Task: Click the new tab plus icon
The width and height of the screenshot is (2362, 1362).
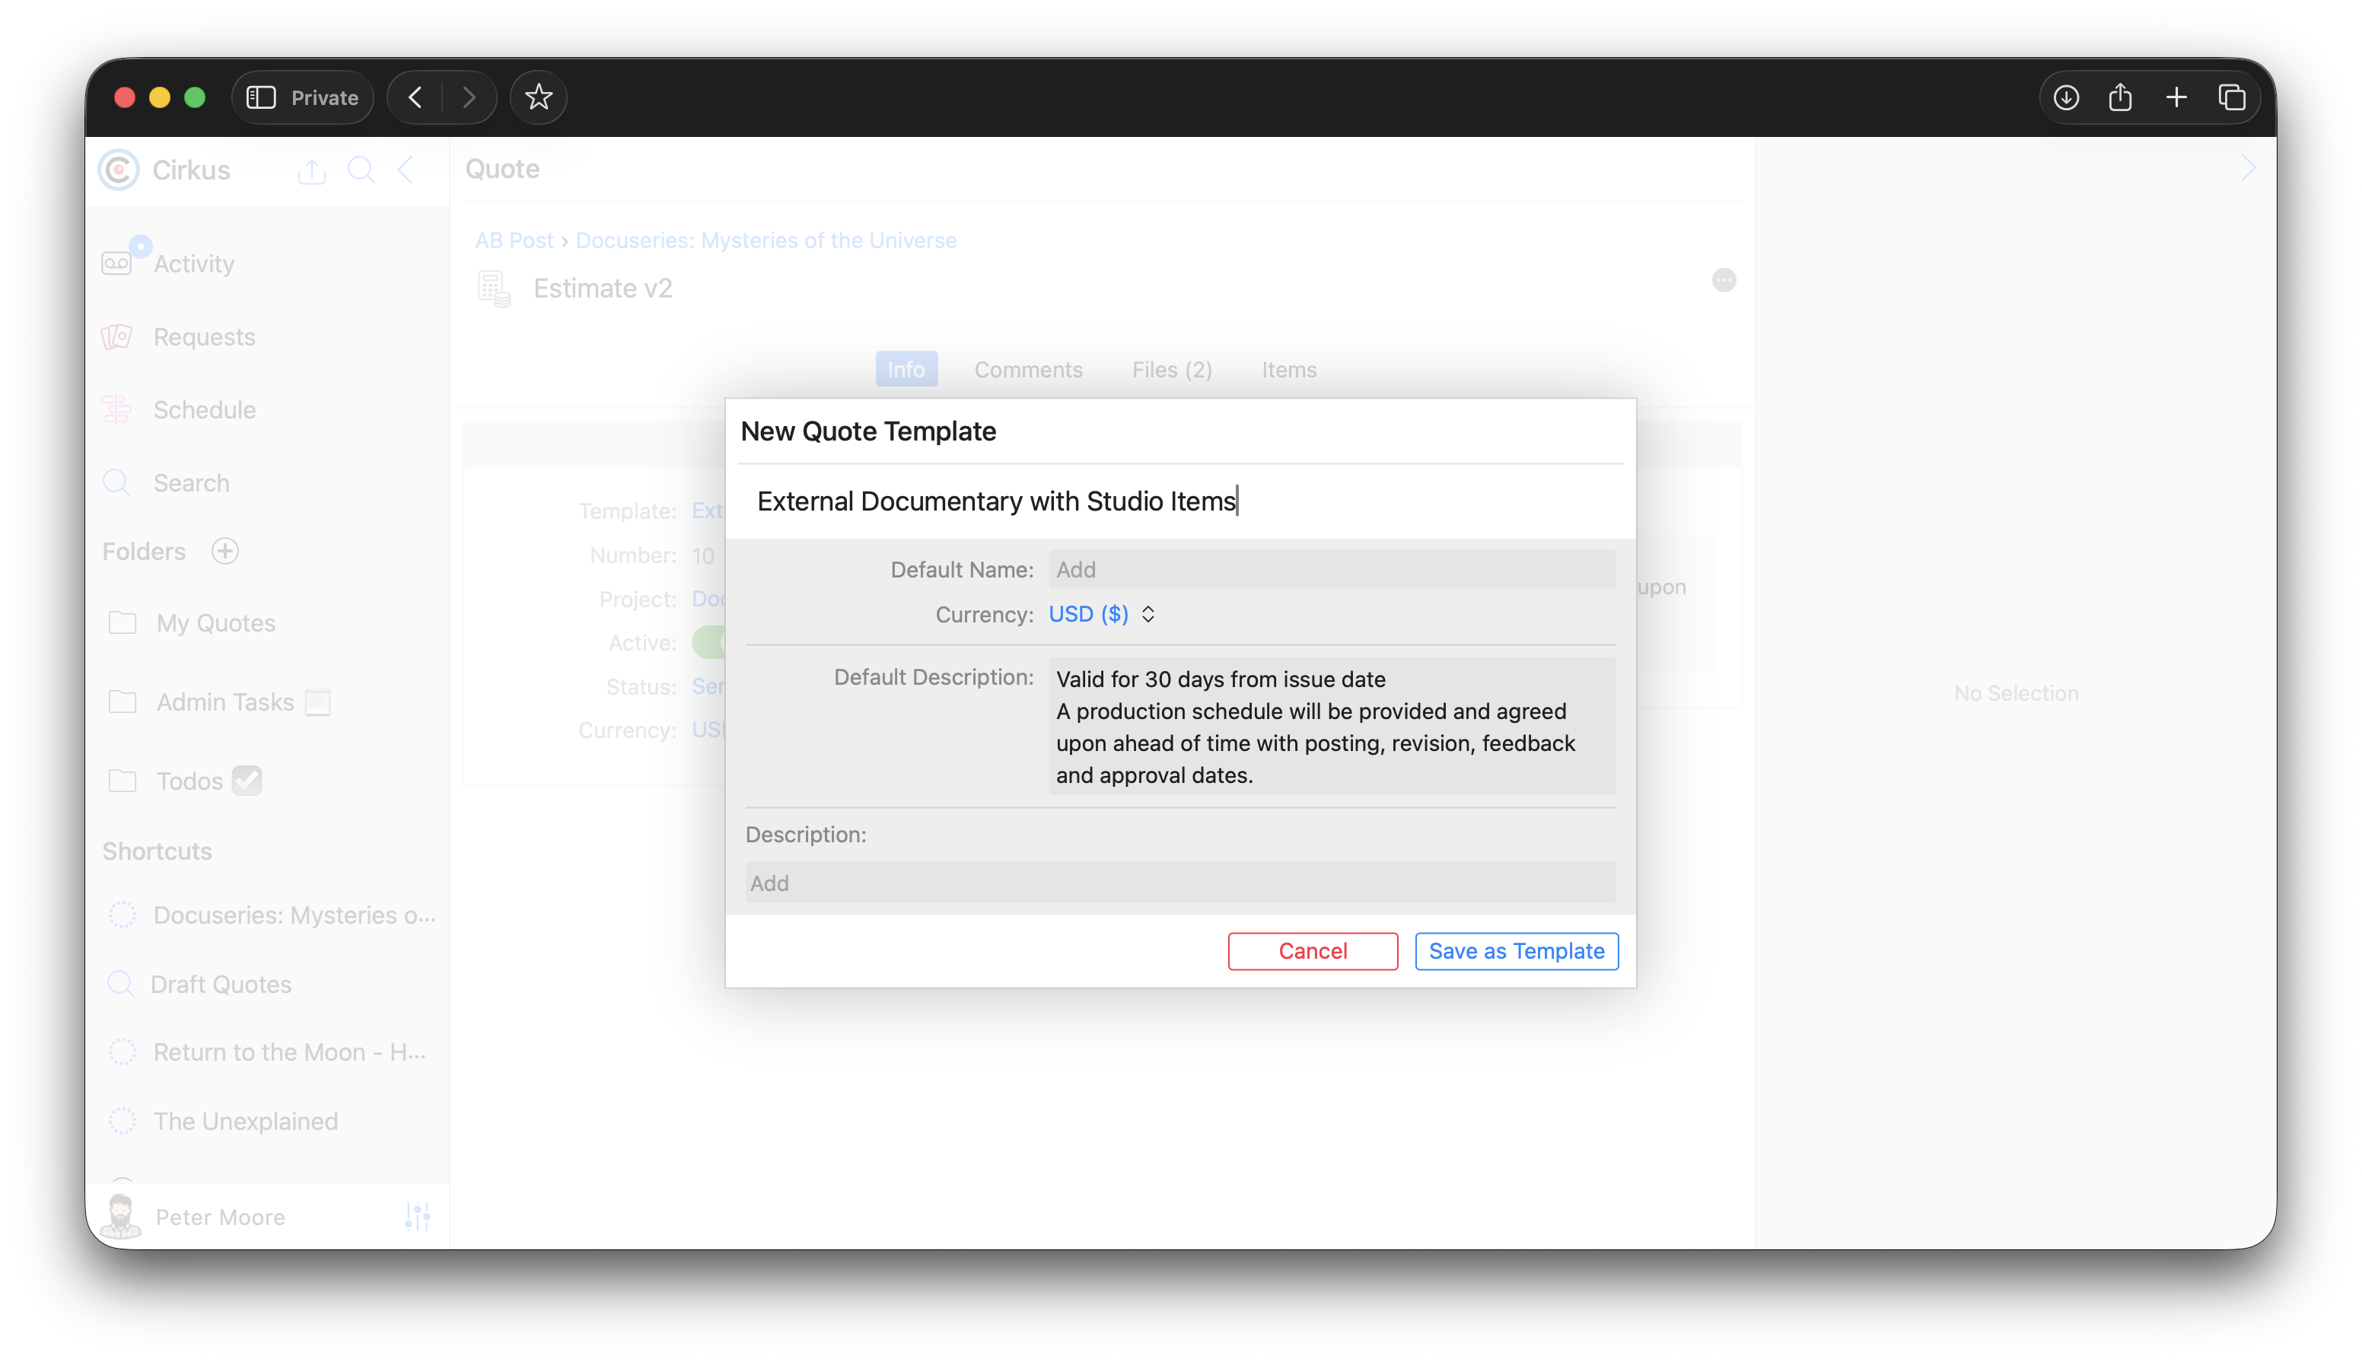Action: point(2176,97)
